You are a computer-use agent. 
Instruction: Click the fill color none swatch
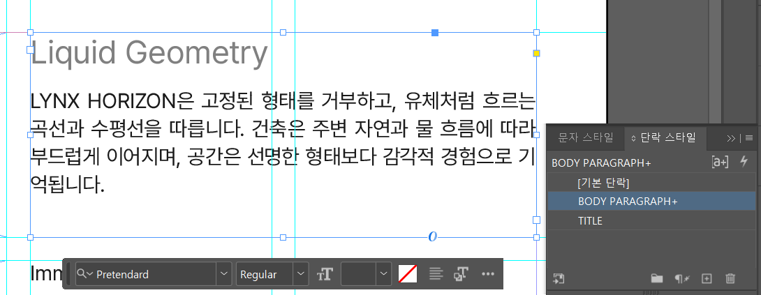pyautogui.click(x=408, y=274)
